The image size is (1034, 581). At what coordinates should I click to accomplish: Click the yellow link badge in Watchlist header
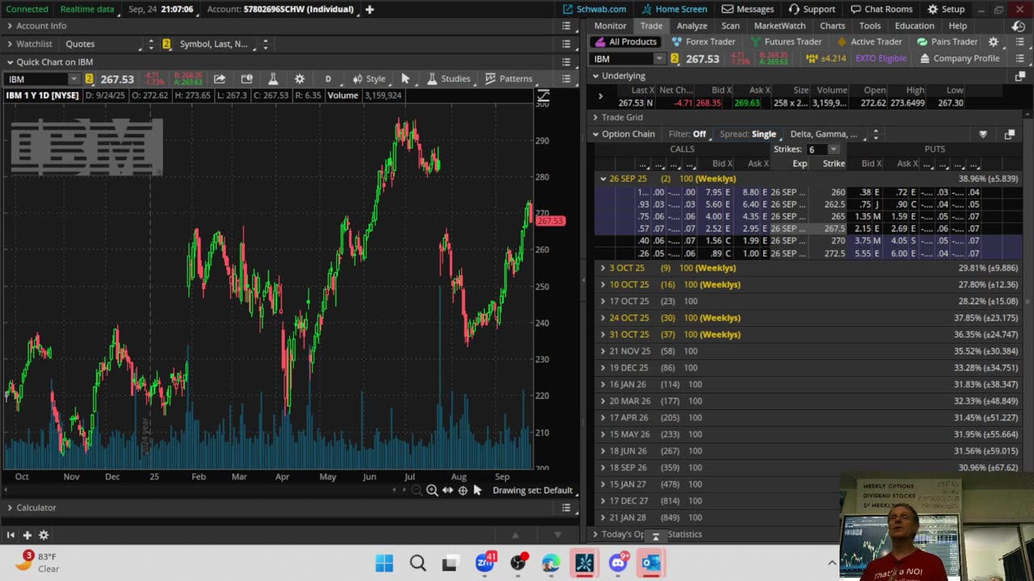point(166,44)
